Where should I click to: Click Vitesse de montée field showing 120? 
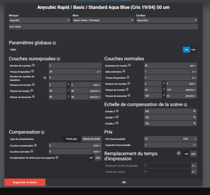pyautogui.click(x=175, y=90)
